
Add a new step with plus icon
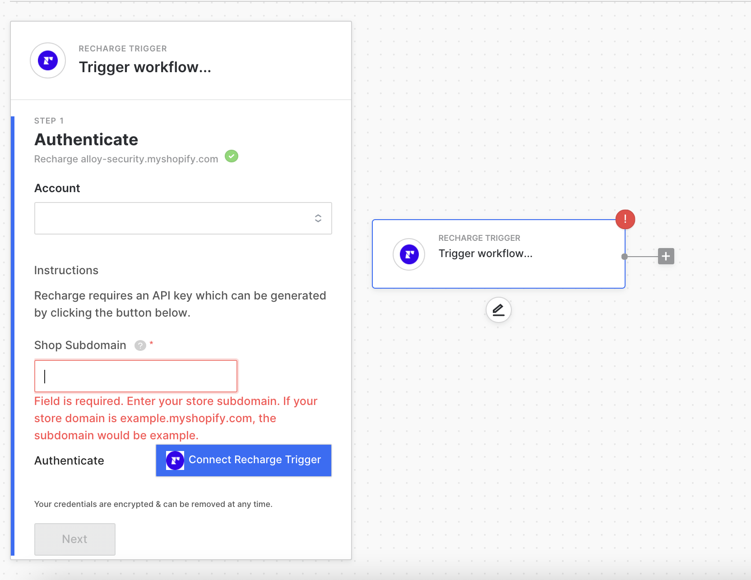pos(666,256)
